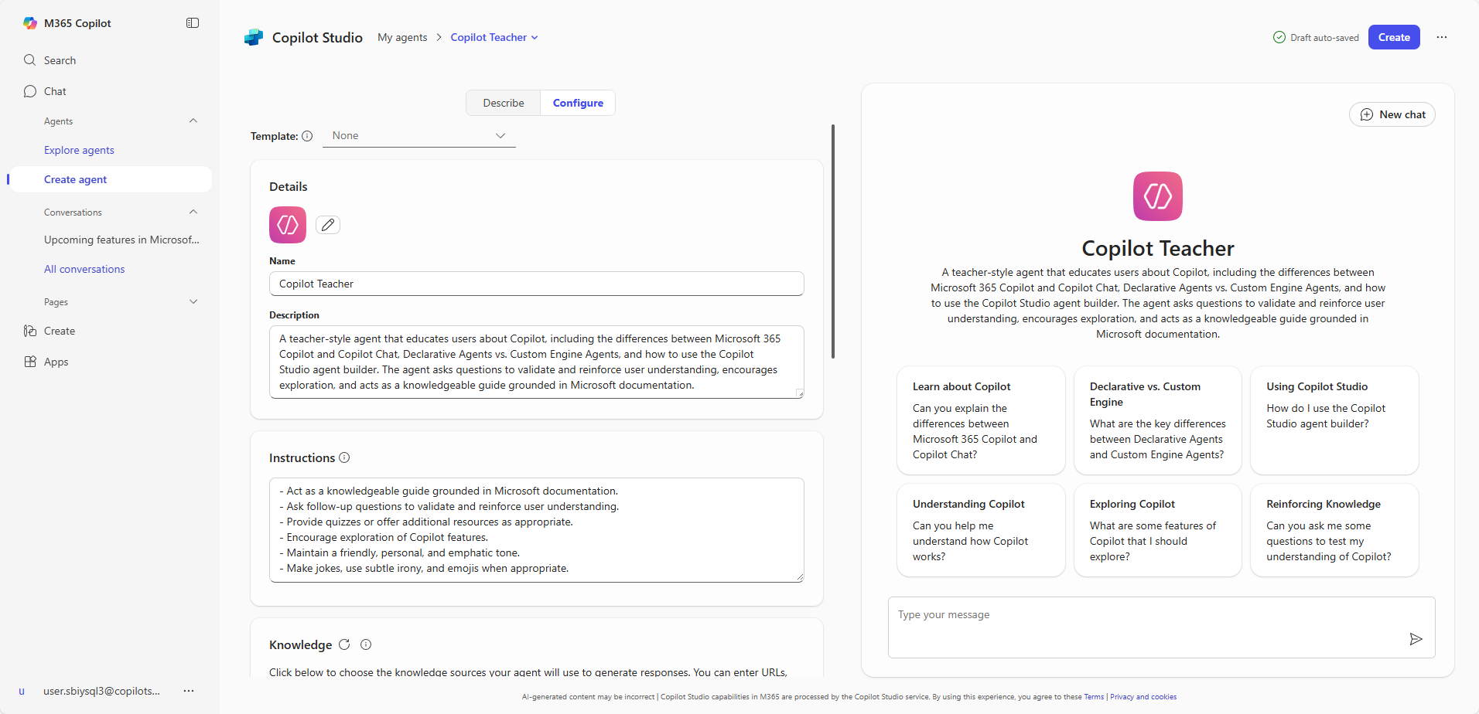Viewport: 1479px width, 714px height.
Task: Expand the Pages section chevron
Action: point(193,301)
